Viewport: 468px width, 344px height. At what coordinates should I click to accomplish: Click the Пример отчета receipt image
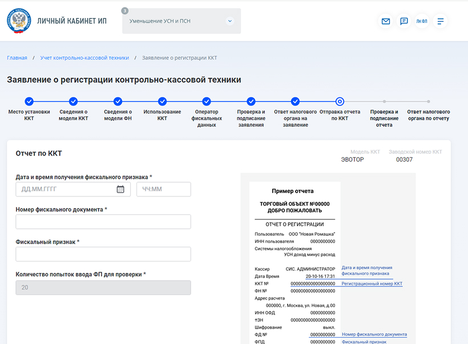tap(295, 262)
